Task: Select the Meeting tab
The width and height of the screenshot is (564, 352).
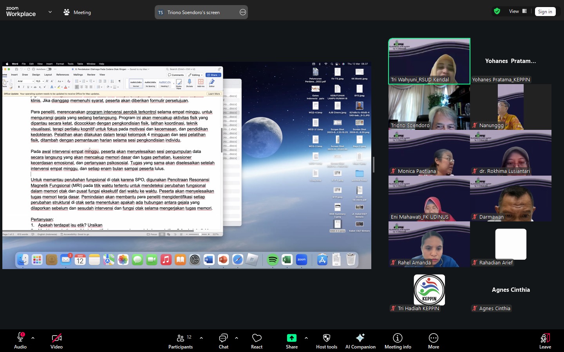Action: tap(77, 13)
